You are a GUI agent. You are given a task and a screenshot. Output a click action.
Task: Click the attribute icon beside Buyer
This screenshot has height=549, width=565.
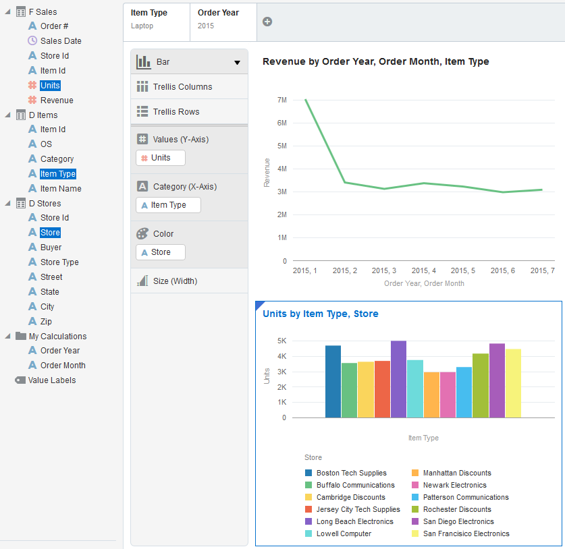(x=32, y=247)
